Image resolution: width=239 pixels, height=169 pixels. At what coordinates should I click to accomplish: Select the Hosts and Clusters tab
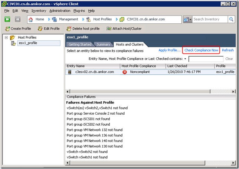130,44
